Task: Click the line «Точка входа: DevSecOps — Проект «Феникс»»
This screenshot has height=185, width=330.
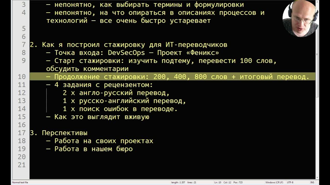Action: (x=133, y=53)
